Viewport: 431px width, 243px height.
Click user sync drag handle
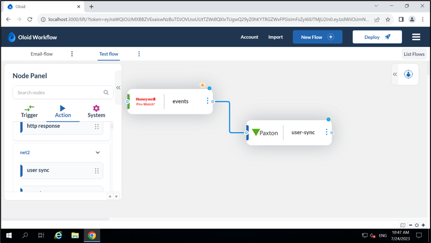coord(97,171)
